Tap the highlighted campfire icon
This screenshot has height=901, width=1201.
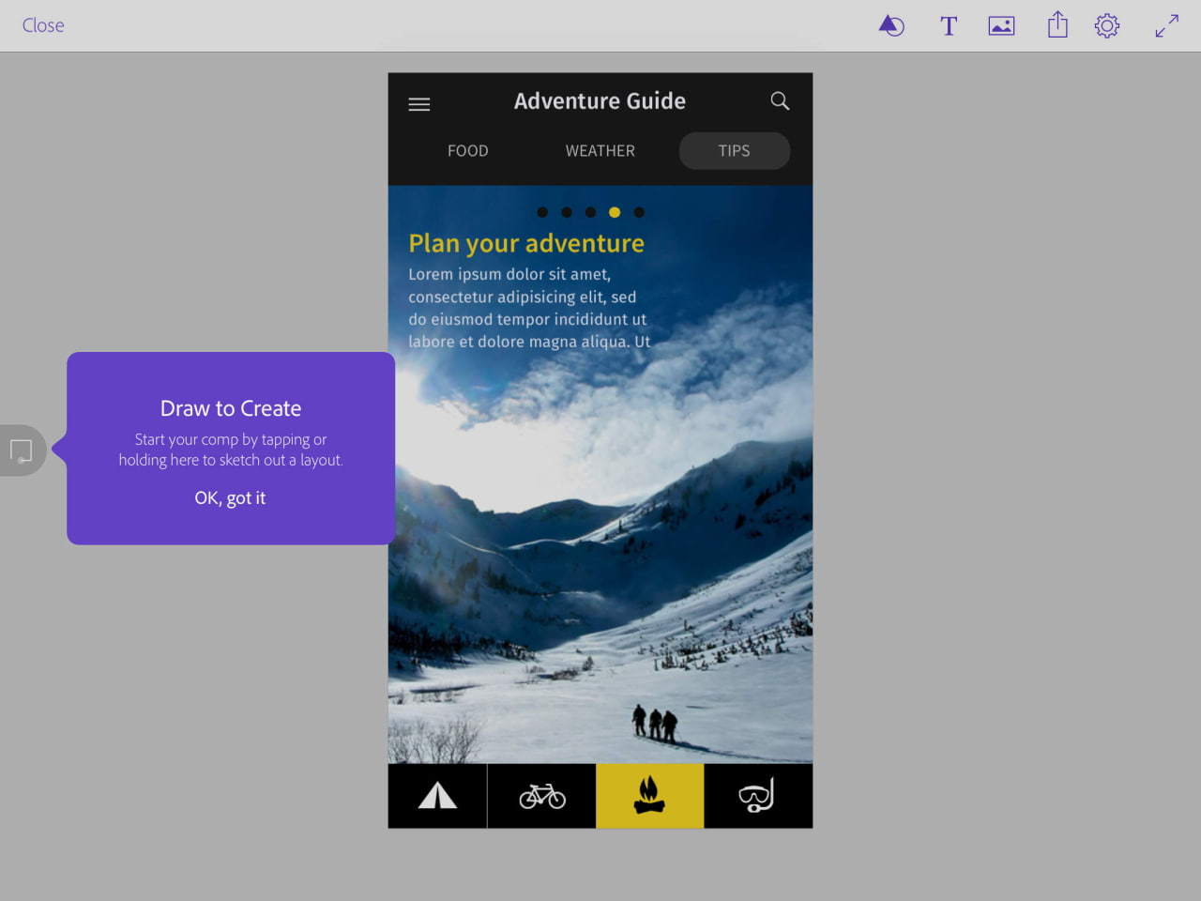tap(649, 795)
